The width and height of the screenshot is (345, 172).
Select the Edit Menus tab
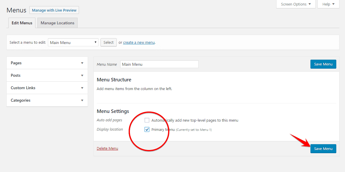pyautogui.click(x=22, y=23)
